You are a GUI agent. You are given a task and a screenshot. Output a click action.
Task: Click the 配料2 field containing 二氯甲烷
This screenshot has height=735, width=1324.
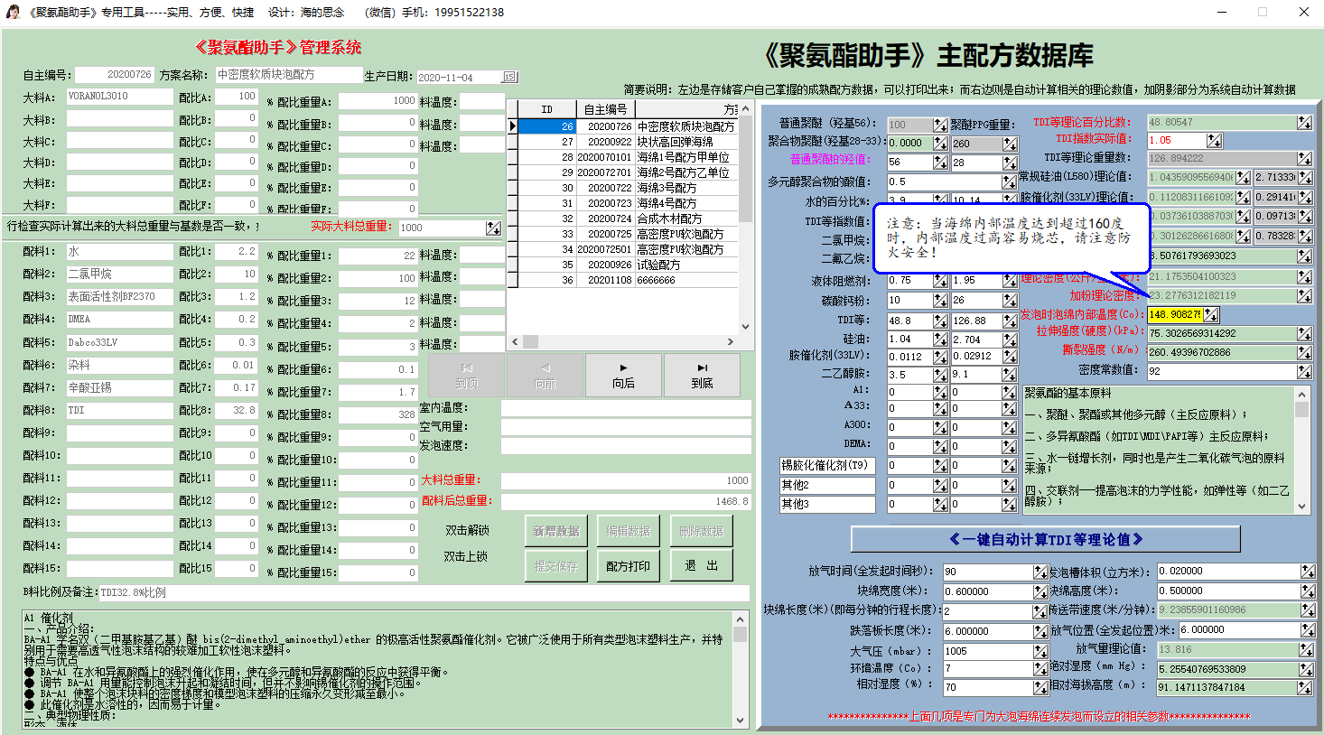coord(120,274)
